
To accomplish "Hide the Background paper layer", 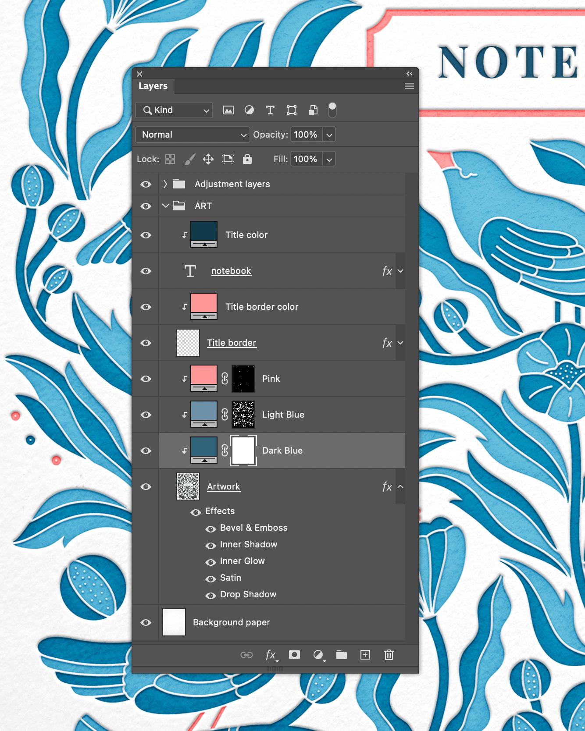I will [x=146, y=623].
